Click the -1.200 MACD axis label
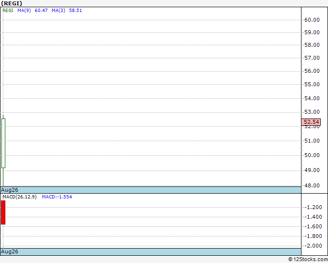 (313, 207)
